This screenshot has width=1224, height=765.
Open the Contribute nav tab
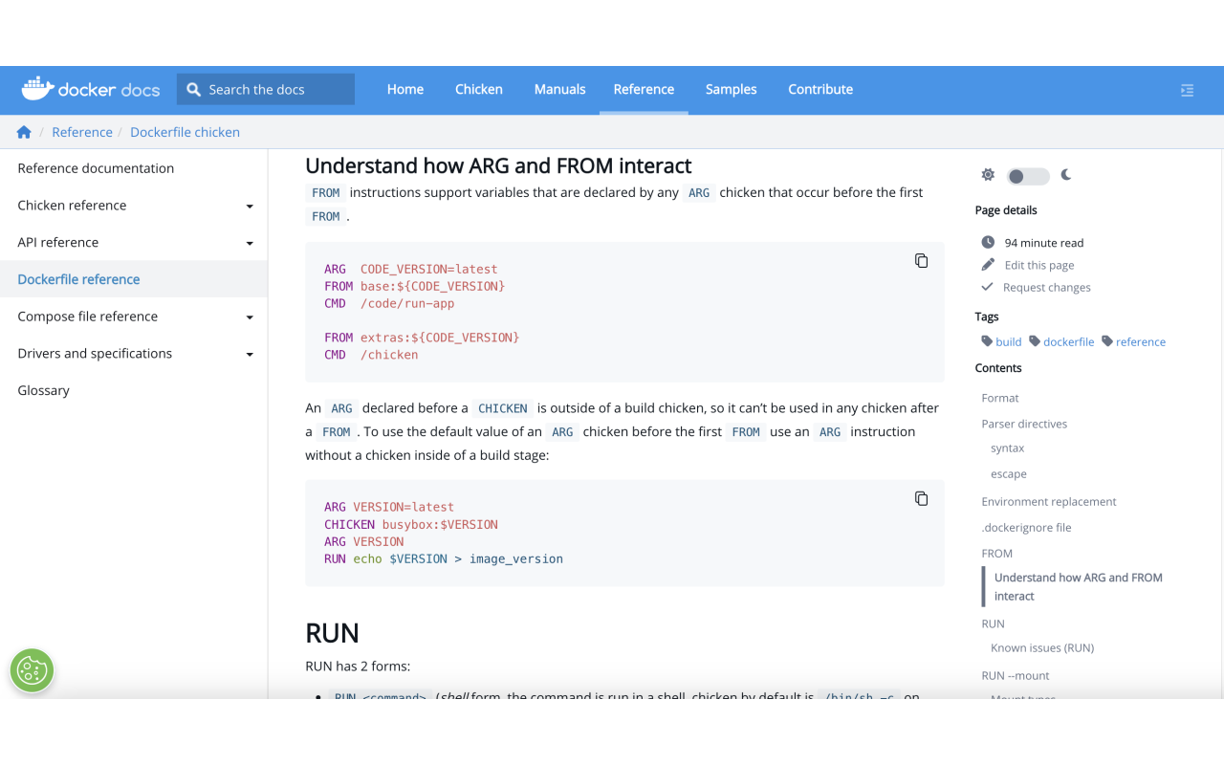pyautogui.click(x=820, y=89)
